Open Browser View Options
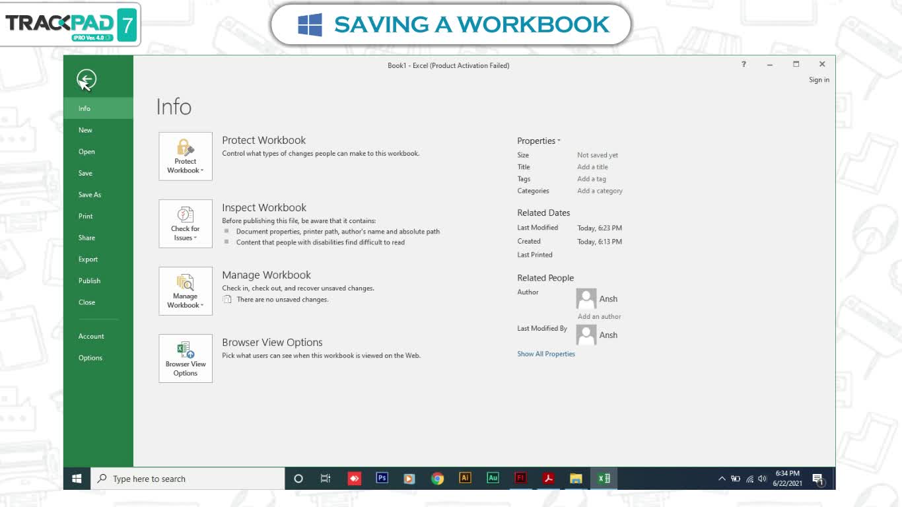 tap(186, 358)
